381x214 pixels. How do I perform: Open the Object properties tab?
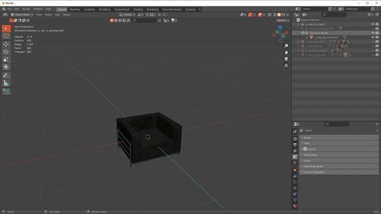[x=295, y=171]
